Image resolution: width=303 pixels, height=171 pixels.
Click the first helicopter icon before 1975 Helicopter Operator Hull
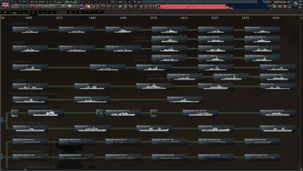click(15, 113)
